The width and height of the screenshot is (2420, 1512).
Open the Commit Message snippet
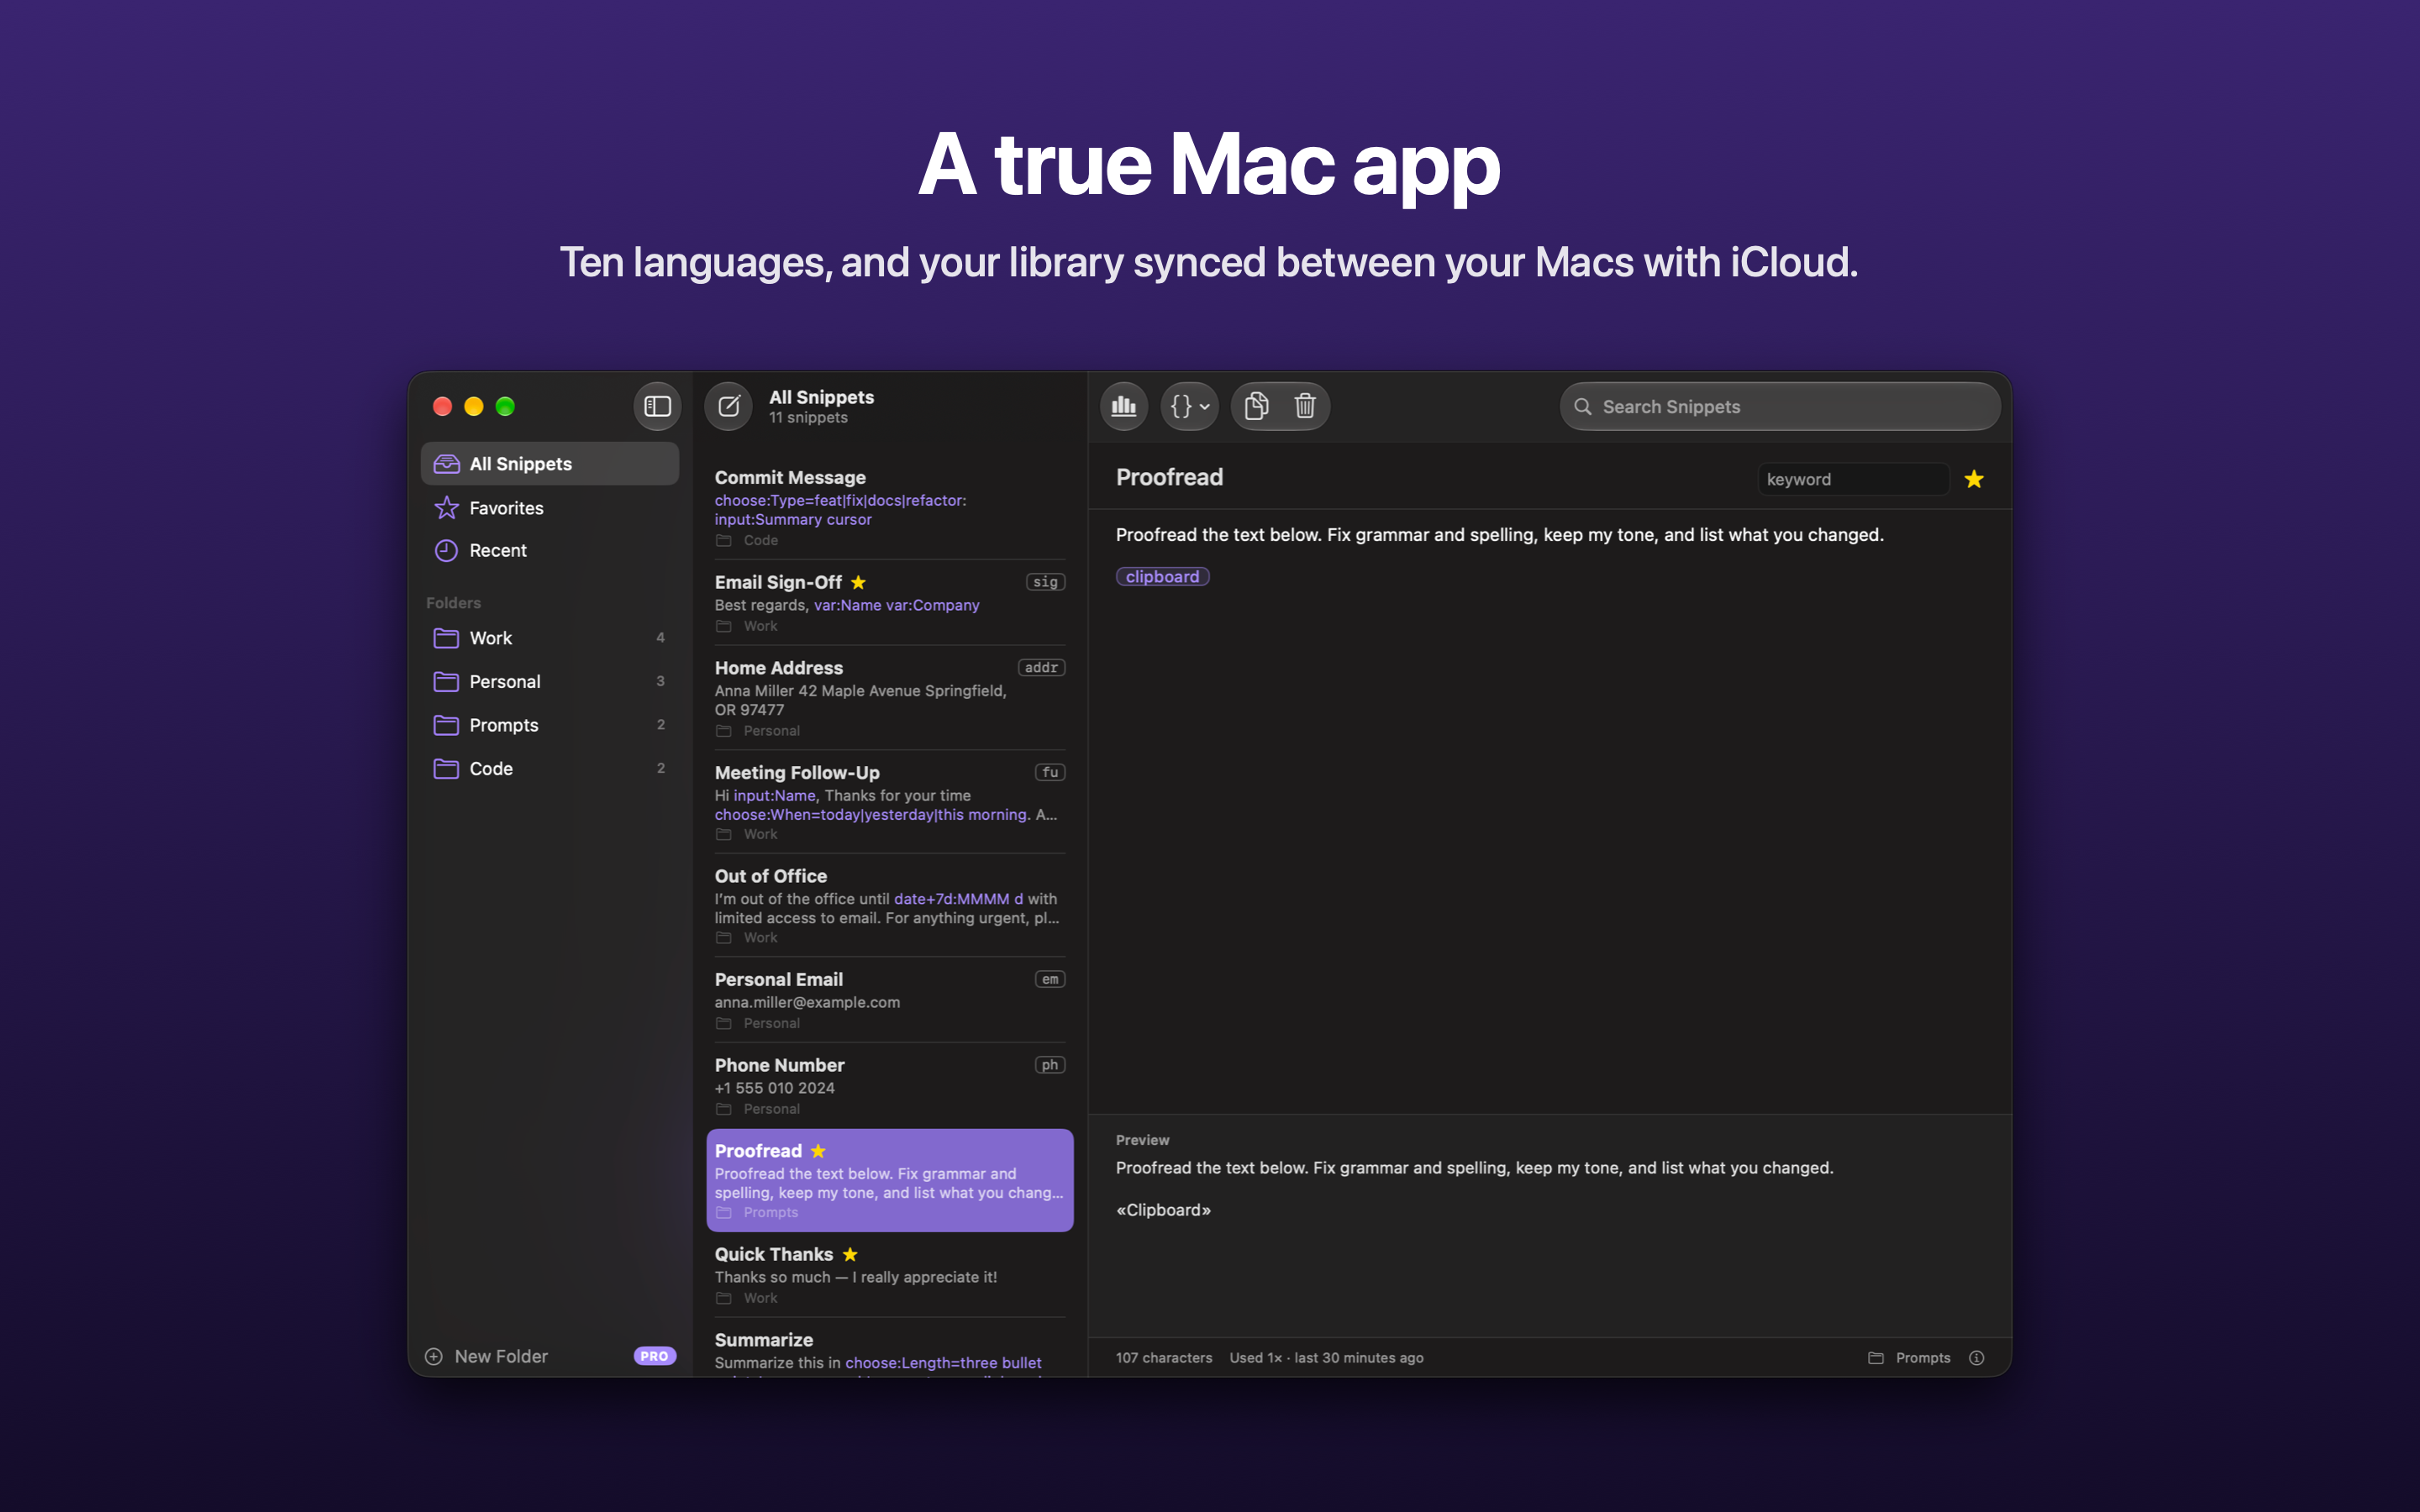(x=889, y=508)
